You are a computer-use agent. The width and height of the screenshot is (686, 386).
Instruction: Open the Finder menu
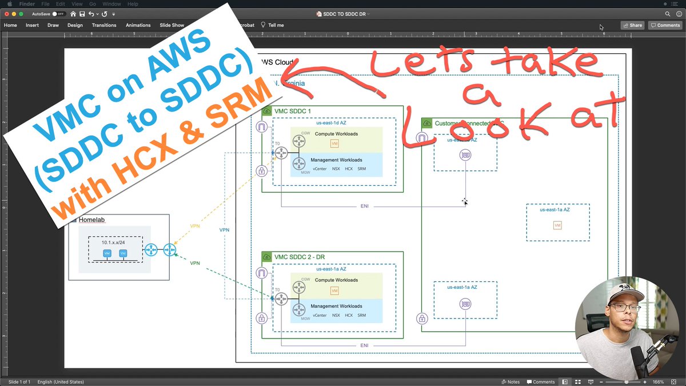[x=27, y=3]
